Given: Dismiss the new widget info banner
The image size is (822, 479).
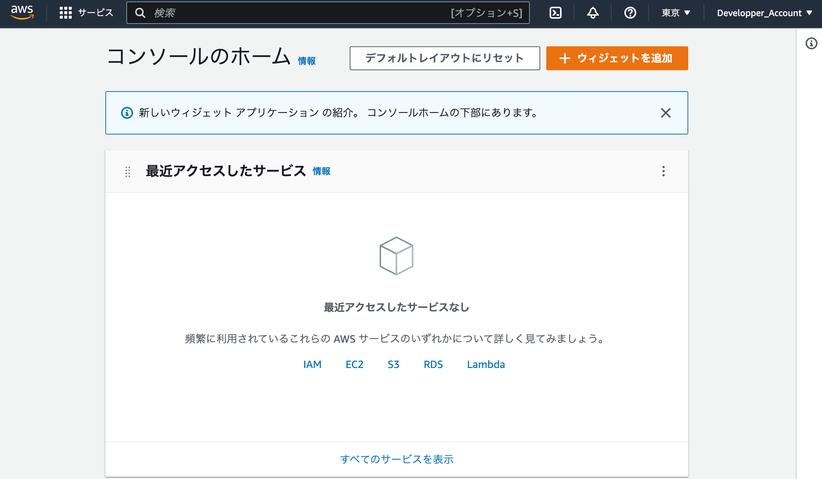Looking at the screenshot, I should coord(665,112).
